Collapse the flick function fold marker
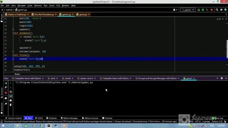 pos(13,55)
